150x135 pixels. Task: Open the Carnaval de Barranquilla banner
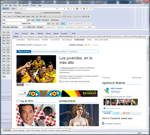click(x=57, y=93)
